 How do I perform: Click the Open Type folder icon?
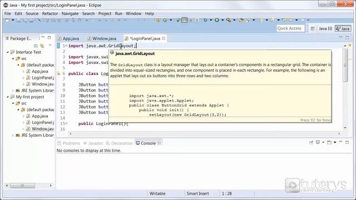[241, 20]
